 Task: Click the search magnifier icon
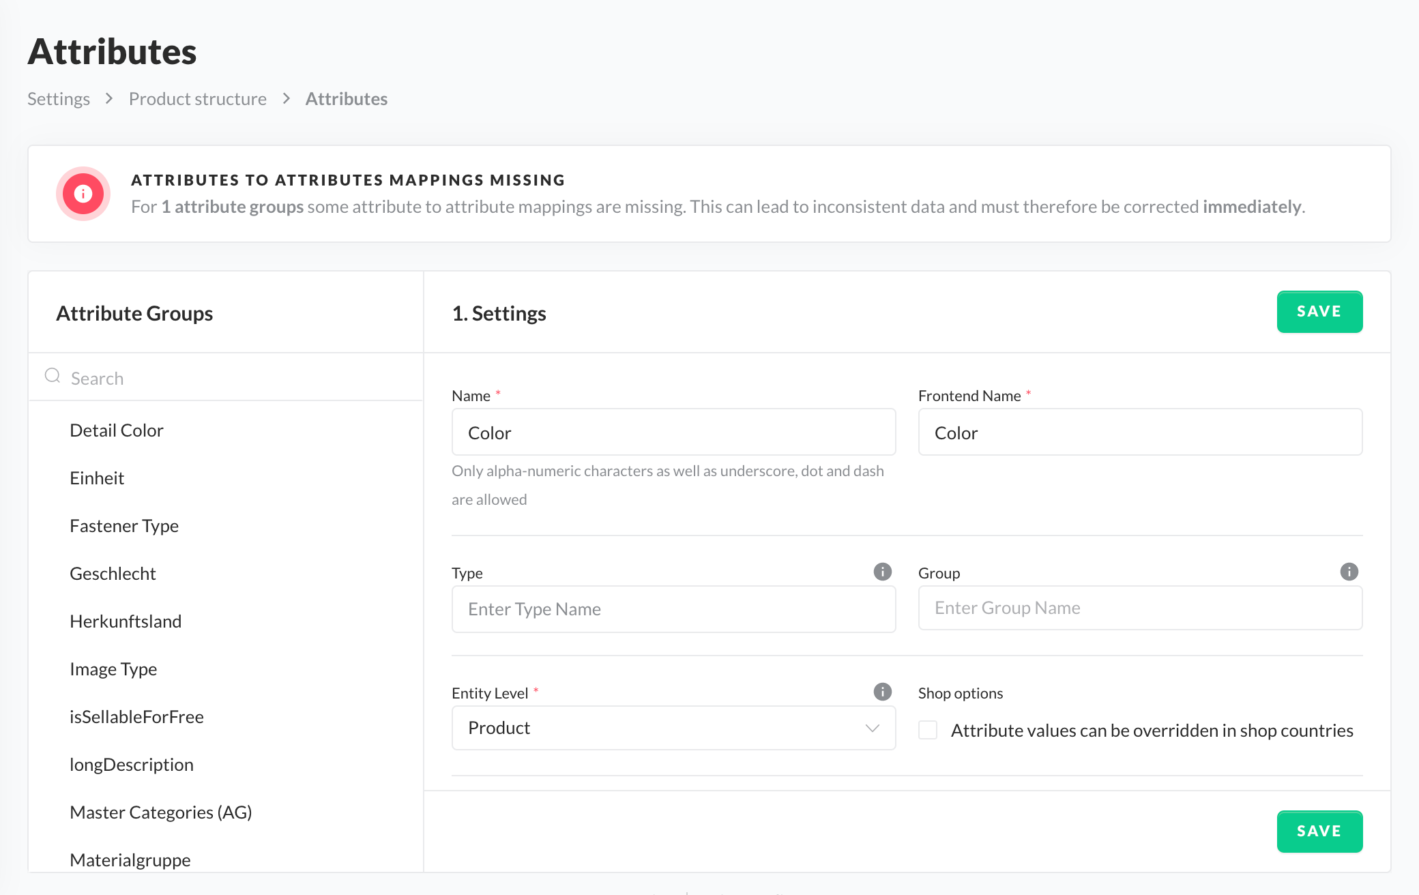pos(53,376)
